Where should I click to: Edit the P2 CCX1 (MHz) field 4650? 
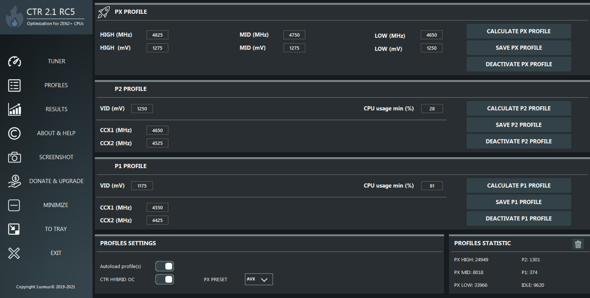(x=157, y=130)
